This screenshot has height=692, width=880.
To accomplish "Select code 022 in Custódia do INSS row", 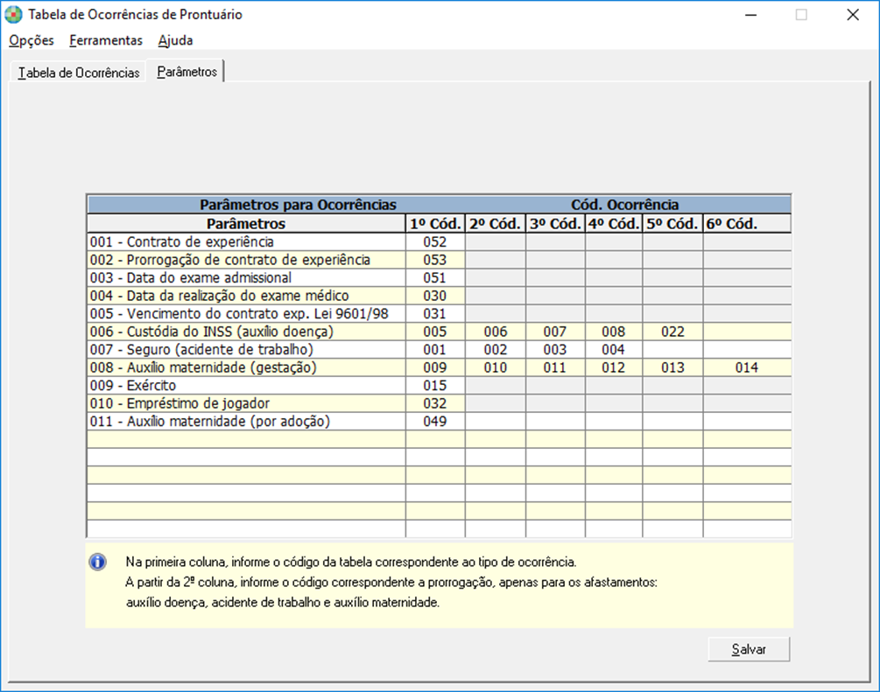I will pyautogui.click(x=672, y=332).
